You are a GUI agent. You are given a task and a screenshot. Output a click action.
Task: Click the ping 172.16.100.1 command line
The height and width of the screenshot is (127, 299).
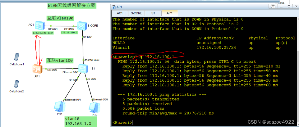tap(143, 57)
